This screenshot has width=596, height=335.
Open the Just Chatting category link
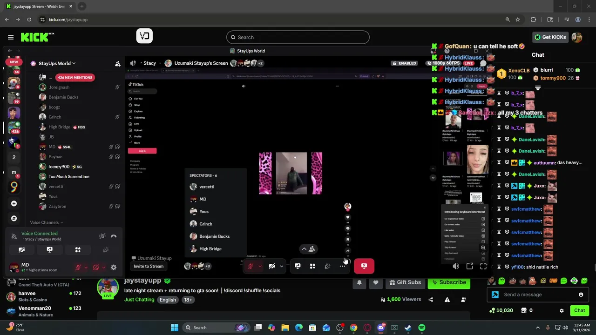[x=139, y=300]
